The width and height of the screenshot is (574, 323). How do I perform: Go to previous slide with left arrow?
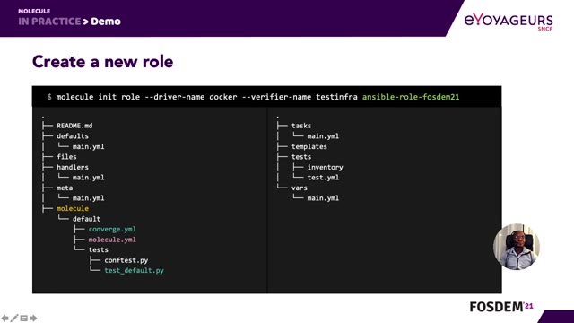pyautogui.click(x=5, y=318)
